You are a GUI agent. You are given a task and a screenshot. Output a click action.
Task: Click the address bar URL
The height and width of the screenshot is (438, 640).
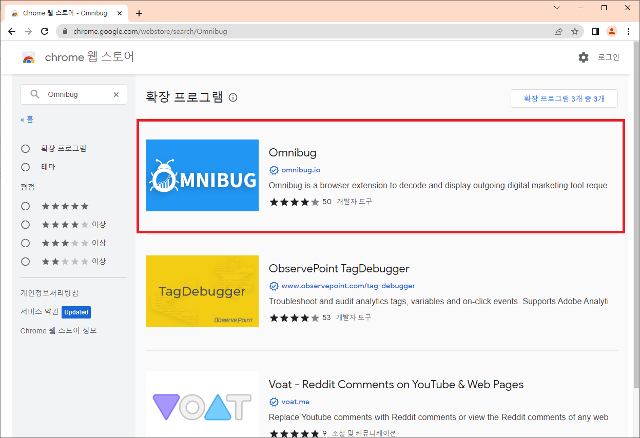click(x=150, y=31)
